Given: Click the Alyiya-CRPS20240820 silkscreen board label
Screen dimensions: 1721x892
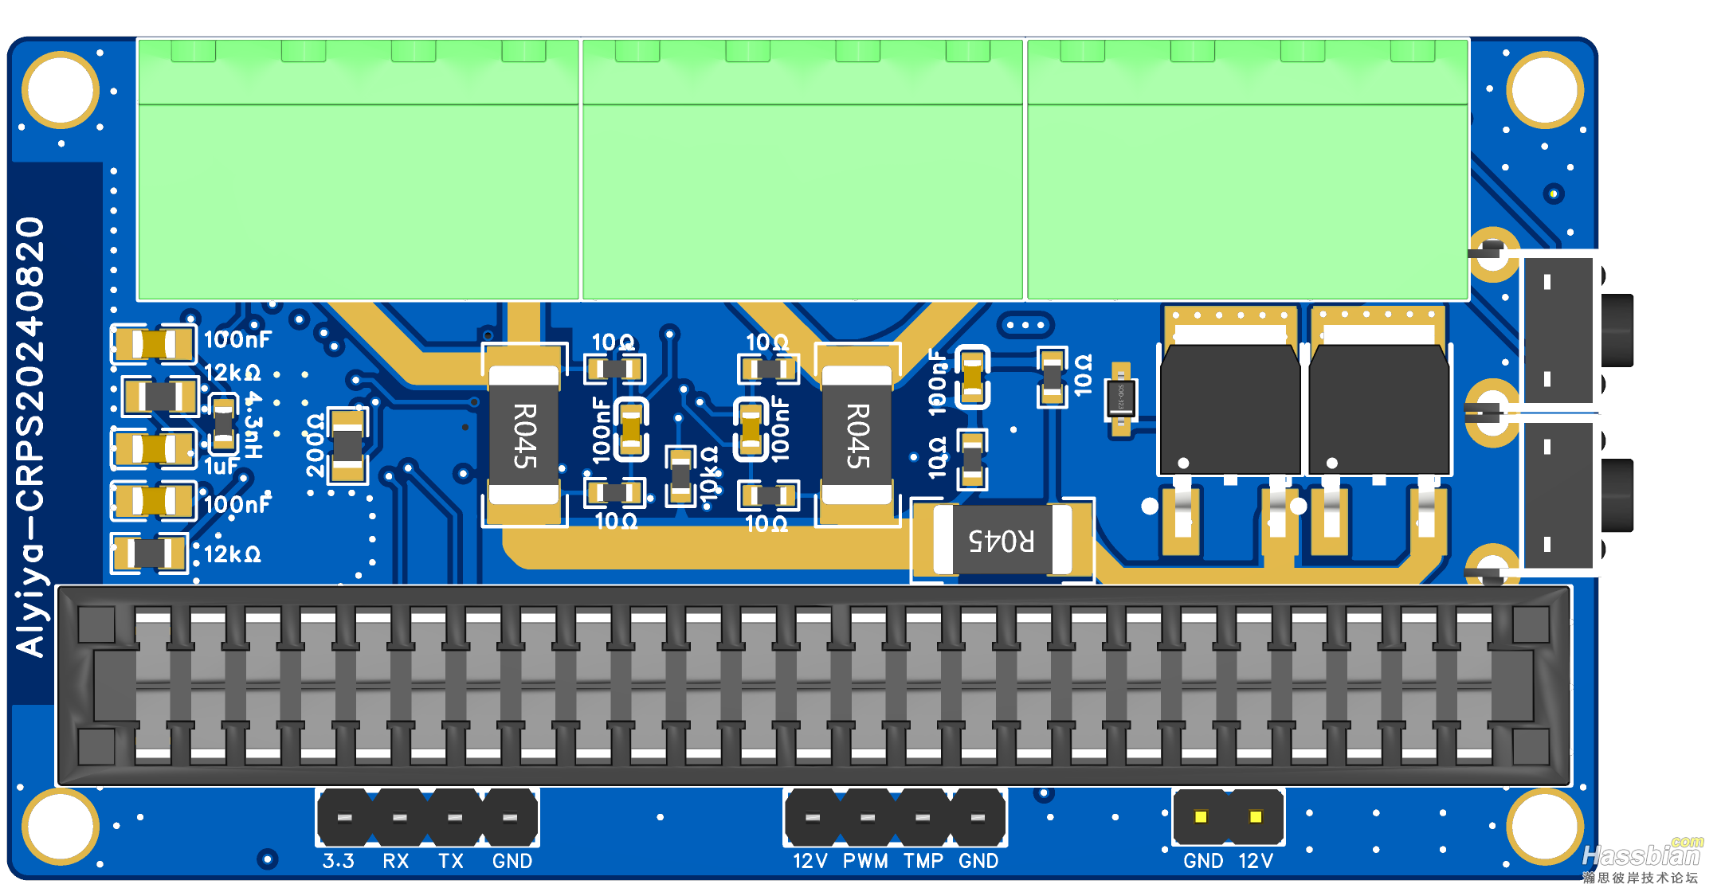Looking at the screenshot, I should pos(30,436).
